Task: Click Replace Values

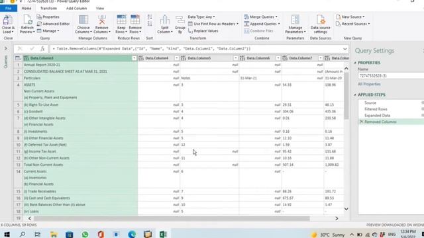Action: 203,31
